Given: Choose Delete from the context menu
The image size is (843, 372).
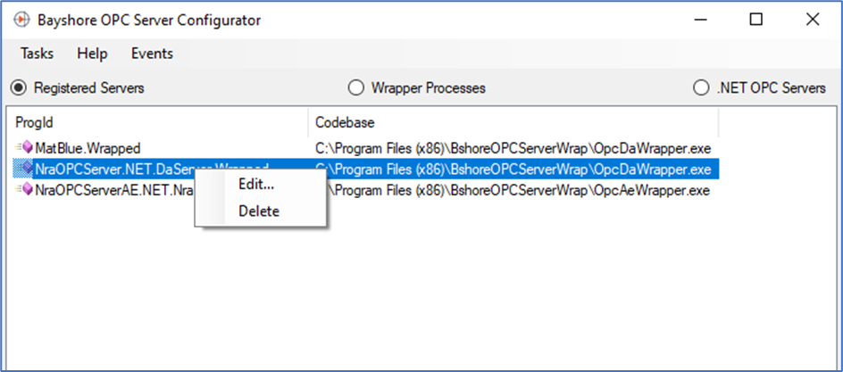Looking at the screenshot, I should pos(260,211).
